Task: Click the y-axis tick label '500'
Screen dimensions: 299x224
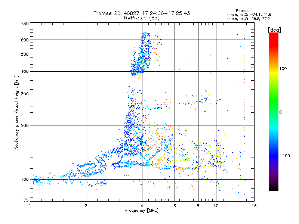Action: (x=25, y=54)
